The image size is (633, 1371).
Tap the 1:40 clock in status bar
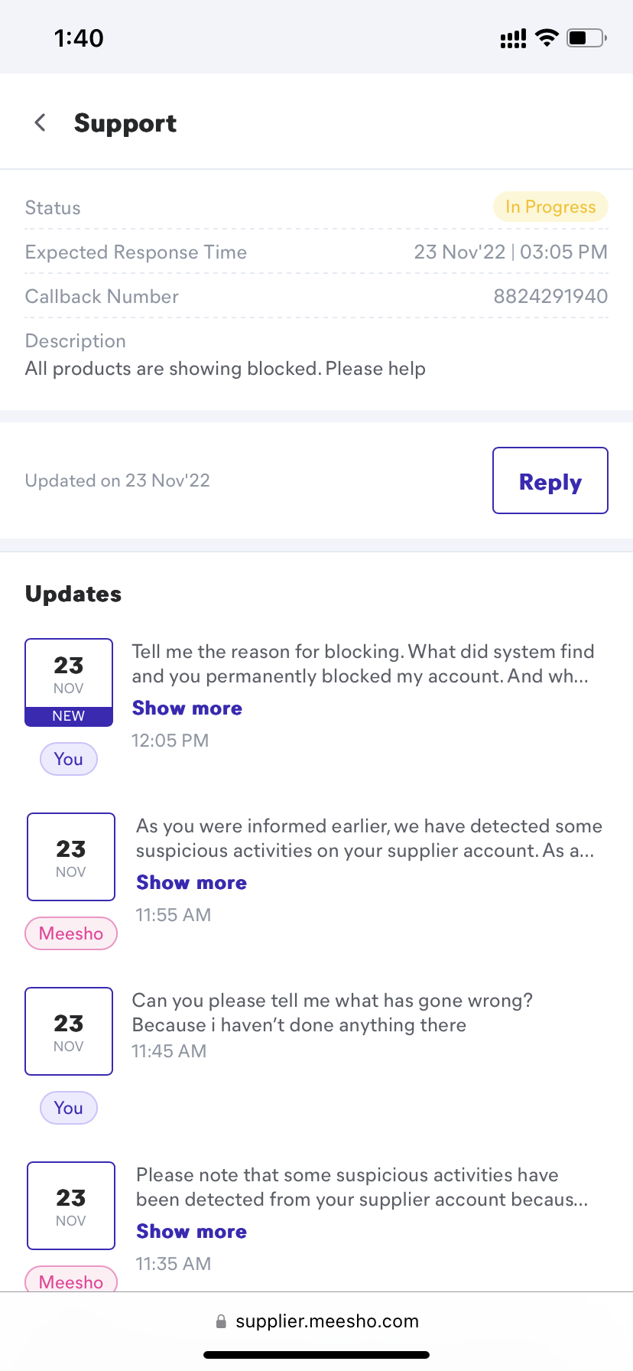79,37
